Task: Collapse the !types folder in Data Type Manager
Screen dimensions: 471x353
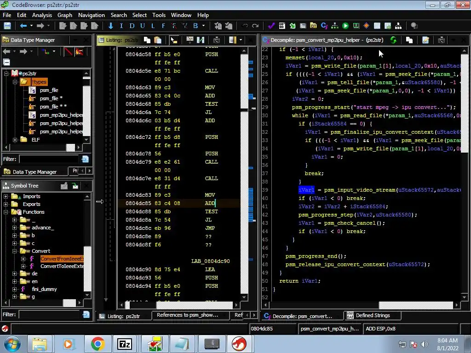Action: point(15,82)
